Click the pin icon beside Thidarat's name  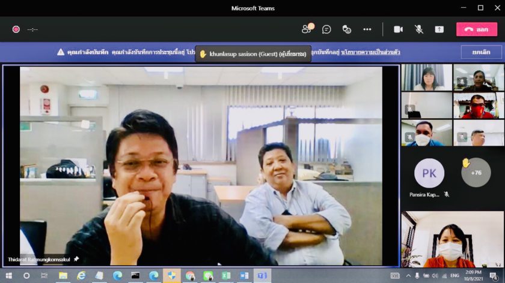pyautogui.click(x=76, y=259)
